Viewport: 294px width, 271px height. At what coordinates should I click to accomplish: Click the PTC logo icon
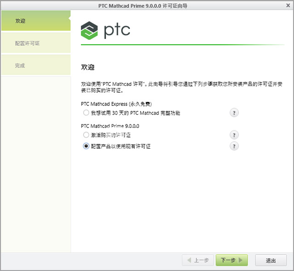coord(89,31)
